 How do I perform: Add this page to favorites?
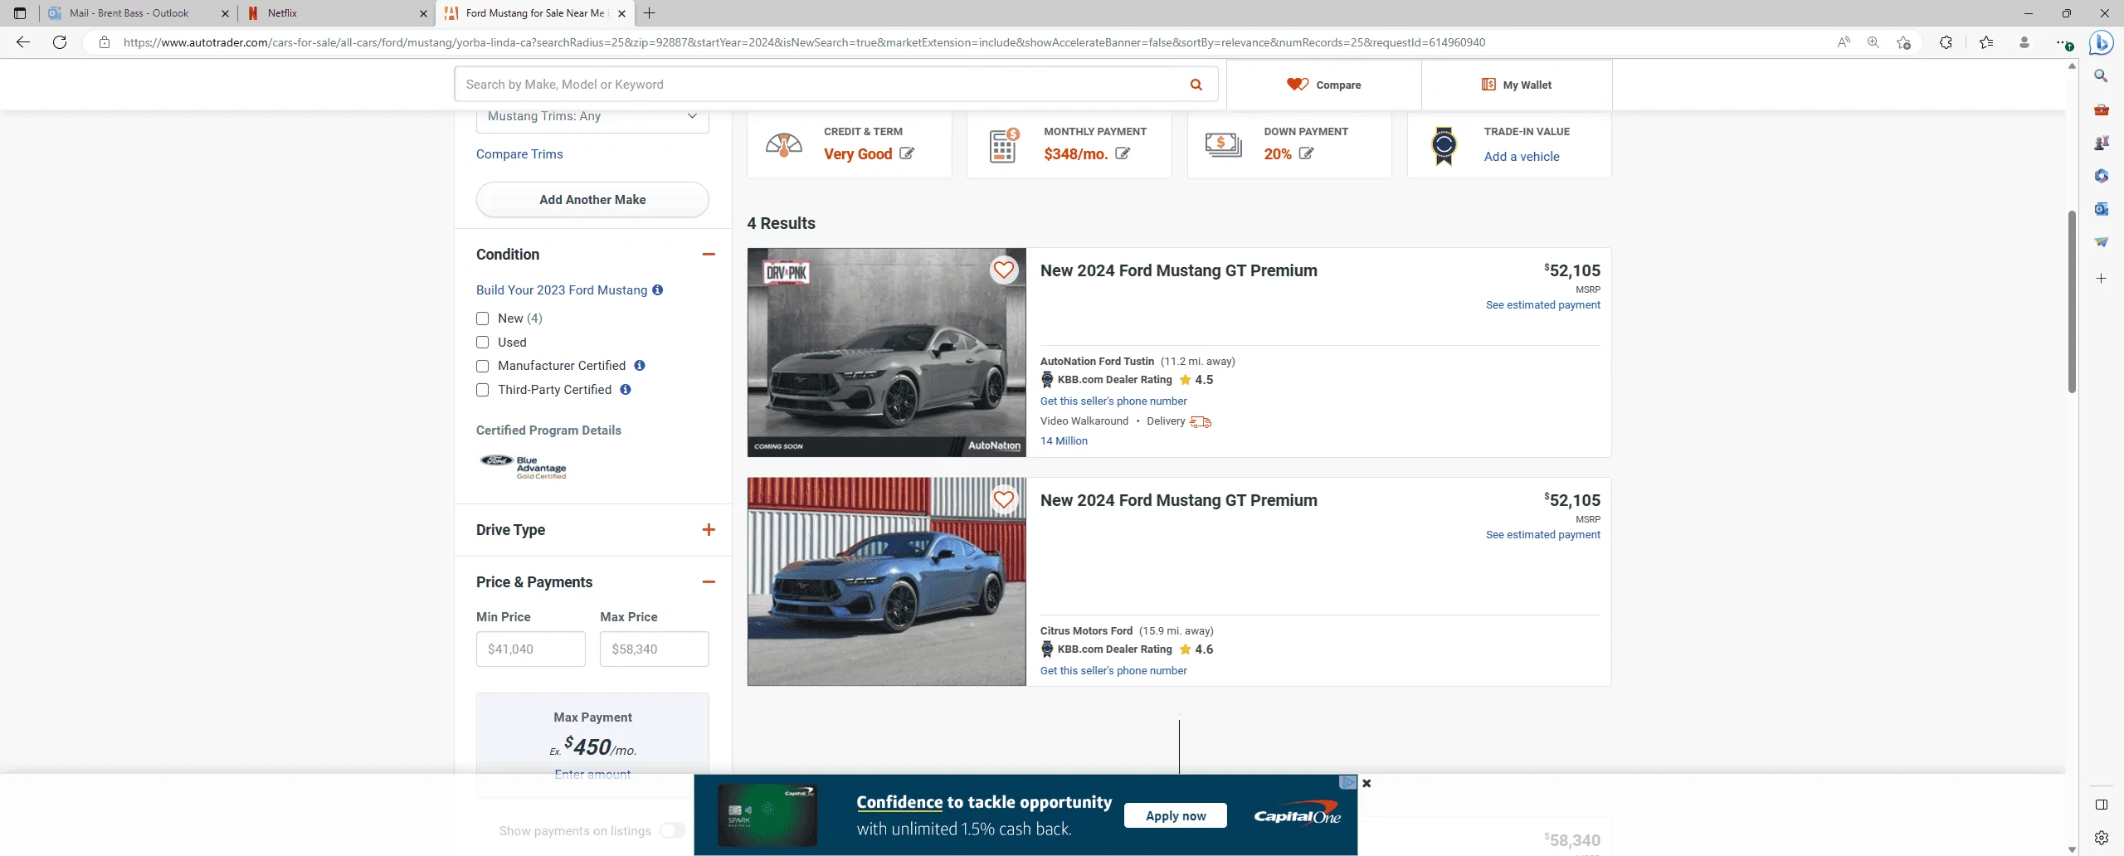[x=1904, y=42]
